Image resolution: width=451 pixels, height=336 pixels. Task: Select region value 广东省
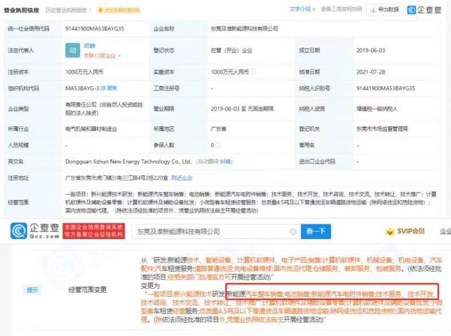point(218,129)
